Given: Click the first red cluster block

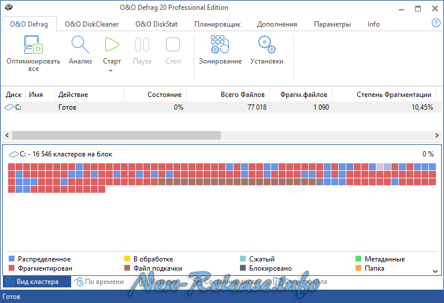Looking at the screenshot, I should pyautogui.click(x=12, y=166).
